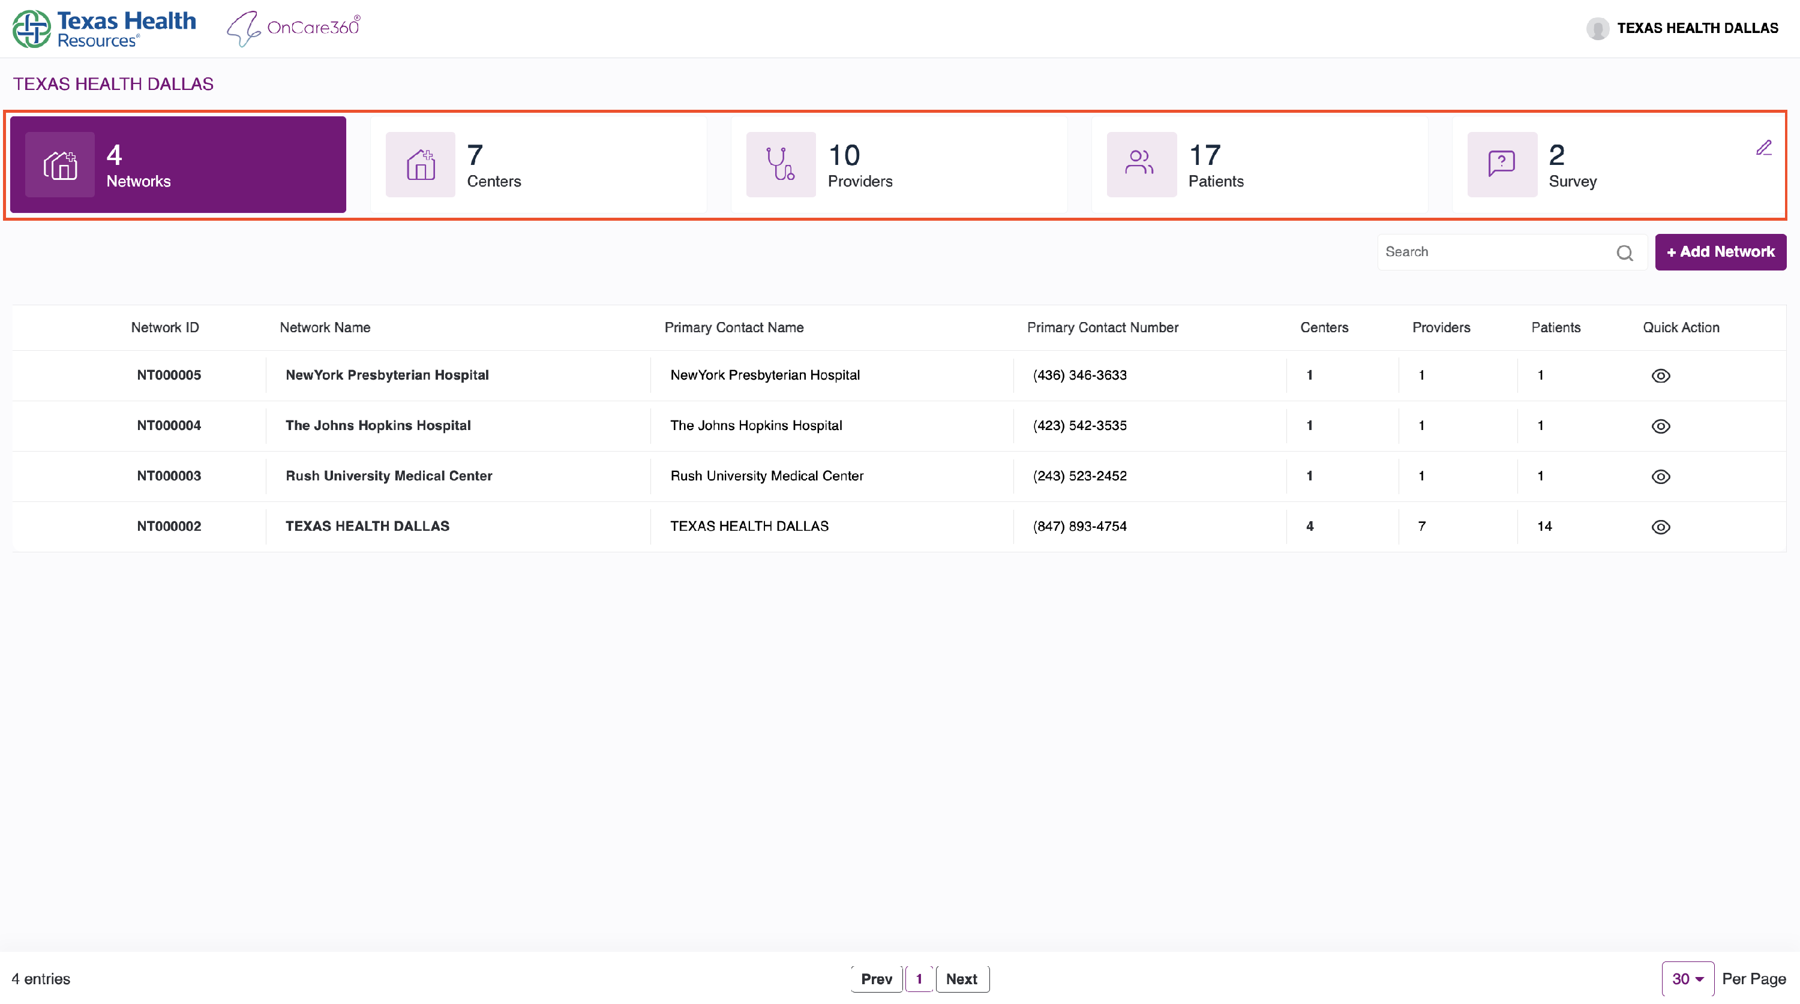Go to Next page

coord(961,979)
